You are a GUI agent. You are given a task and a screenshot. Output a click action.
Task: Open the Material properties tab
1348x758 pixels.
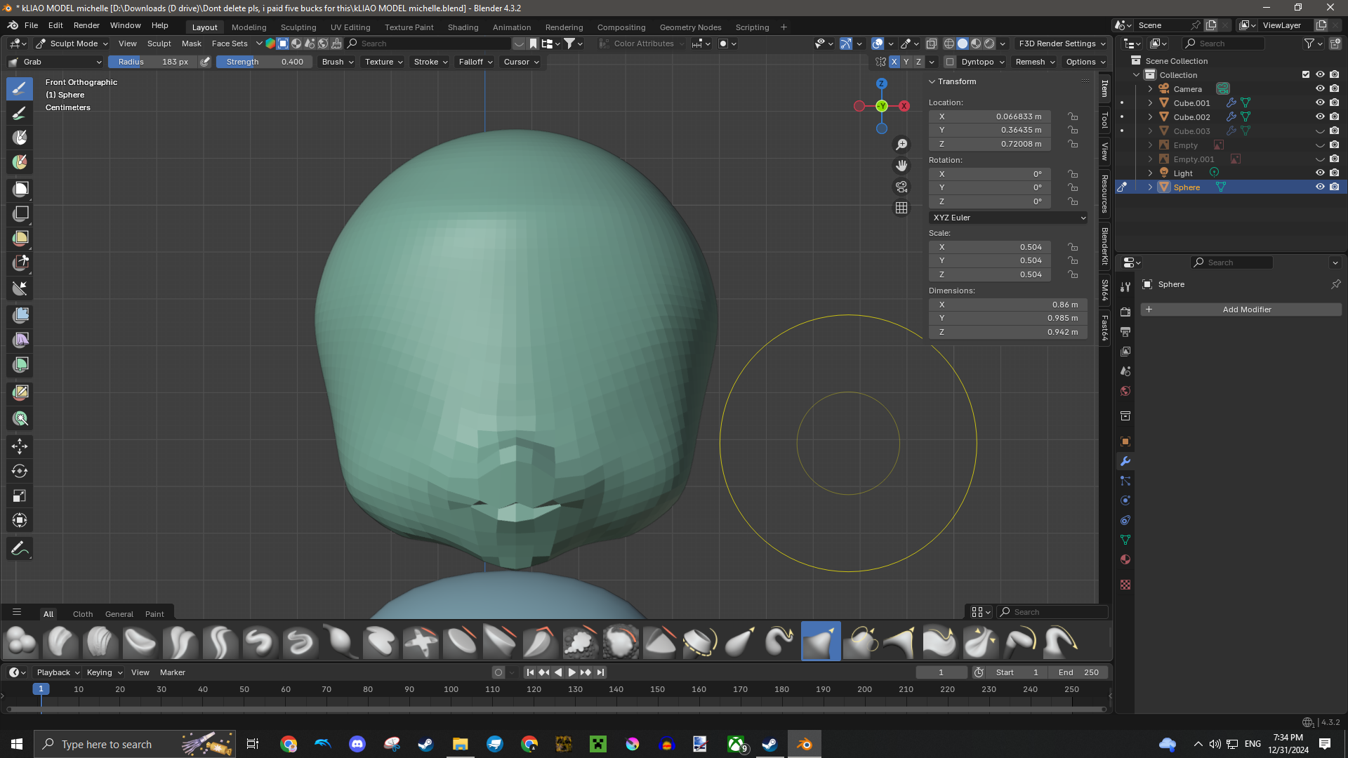(x=1125, y=559)
